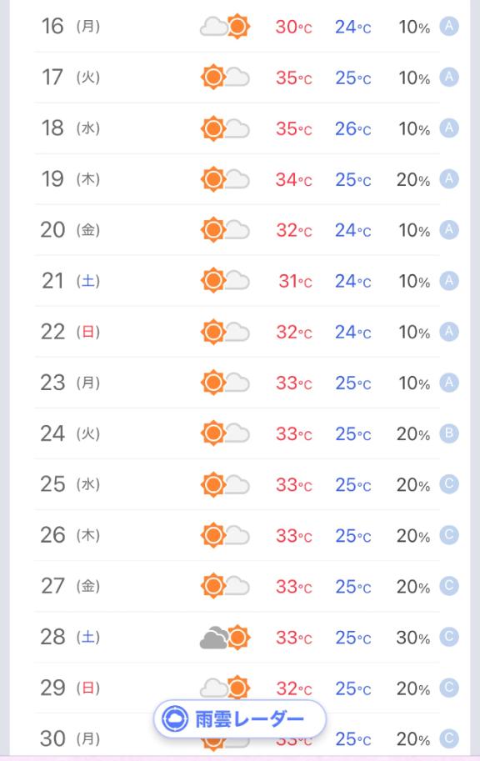Select the 22 (日) date label
The width and height of the screenshot is (480, 761).
tap(70, 332)
